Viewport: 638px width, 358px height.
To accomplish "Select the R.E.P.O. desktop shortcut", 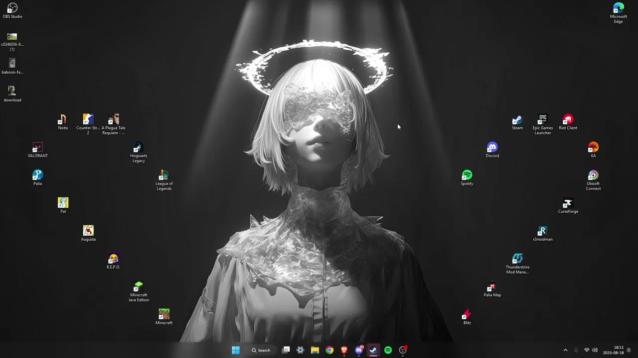I will pyautogui.click(x=114, y=262).
